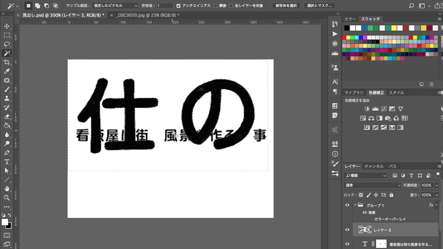Switch to the カラー panel tab
This screenshot has width=443, height=249.
pyautogui.click(x=350, y=19)
